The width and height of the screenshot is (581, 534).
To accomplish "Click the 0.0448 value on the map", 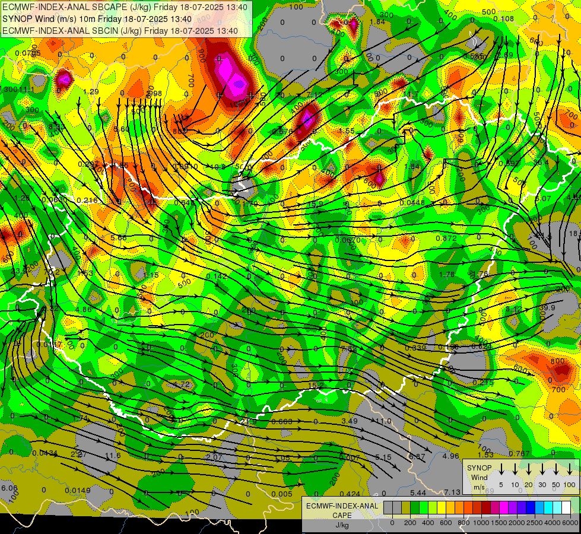I will point(412,203).
